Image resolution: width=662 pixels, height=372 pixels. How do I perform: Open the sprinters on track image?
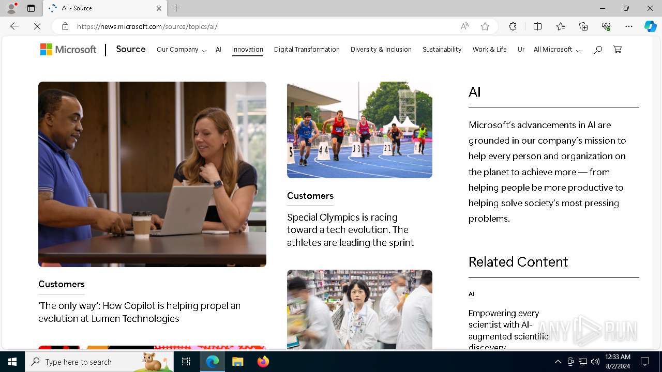tap(359, 130)
